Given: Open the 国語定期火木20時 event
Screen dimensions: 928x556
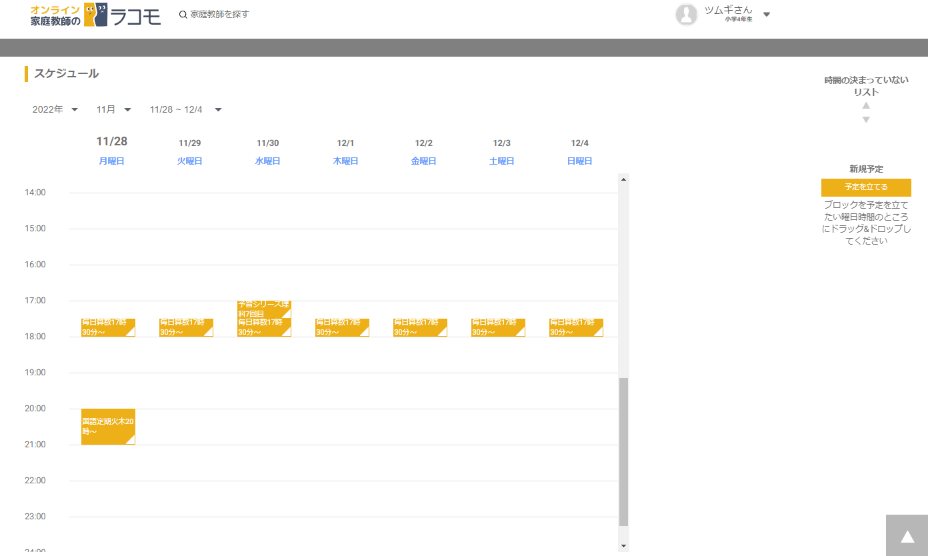Looking at the screenshot, I should [x=108, y=427].
